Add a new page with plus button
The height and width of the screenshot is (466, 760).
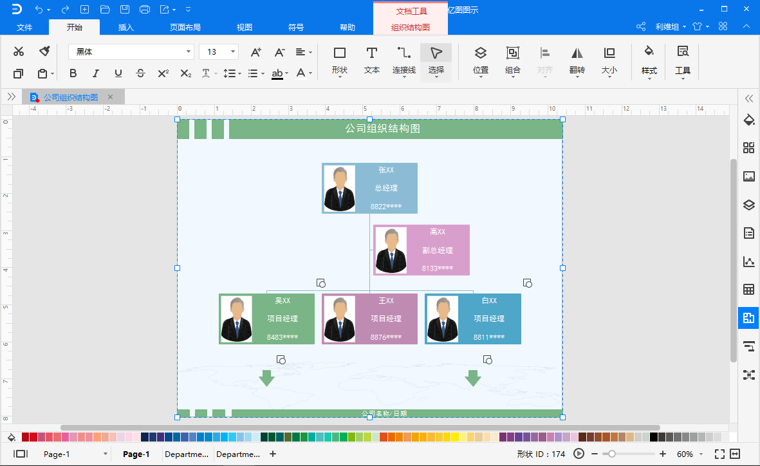pos(273,454)
